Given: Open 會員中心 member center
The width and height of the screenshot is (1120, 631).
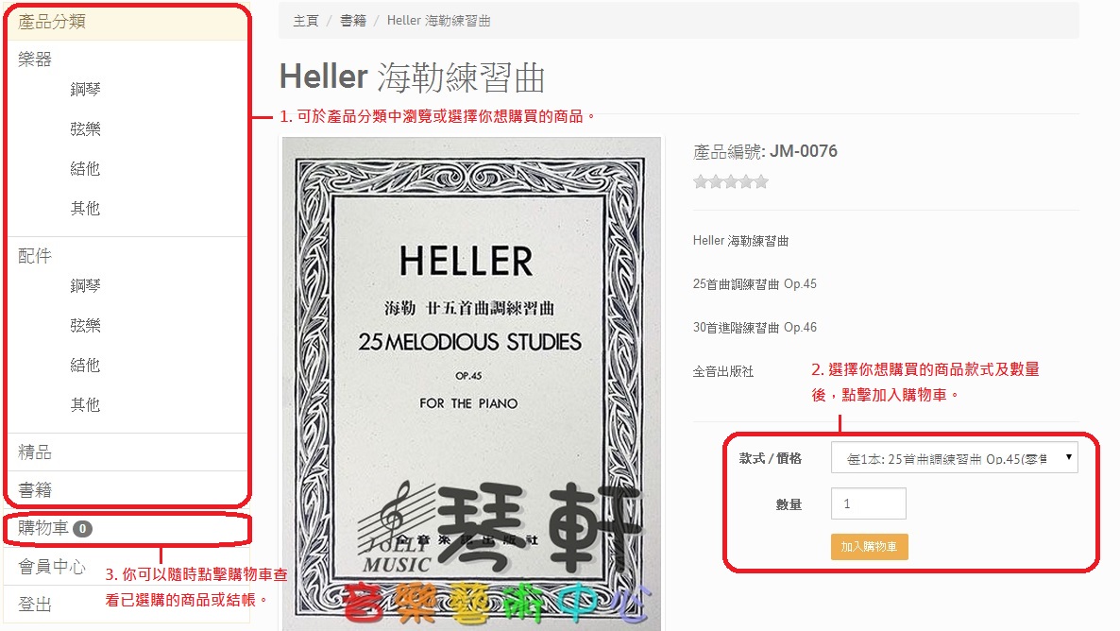Looking at the screenshot, I should [51, 567].
